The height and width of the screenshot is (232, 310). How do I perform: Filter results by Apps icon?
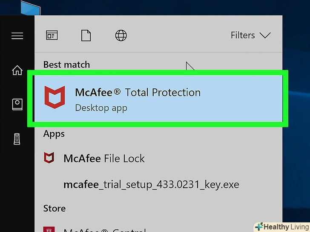tap(52, 36)
